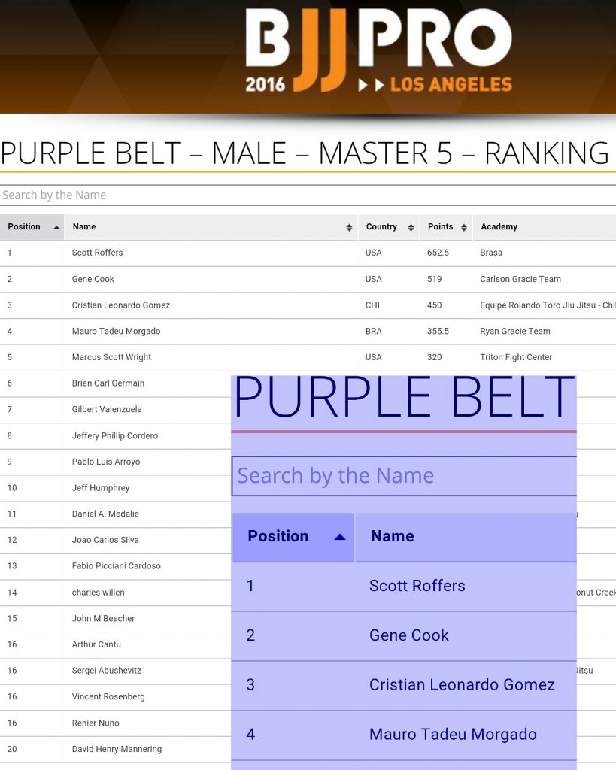Click points value 450
Screen dimensions: 616x770
(x=434, y=305)
